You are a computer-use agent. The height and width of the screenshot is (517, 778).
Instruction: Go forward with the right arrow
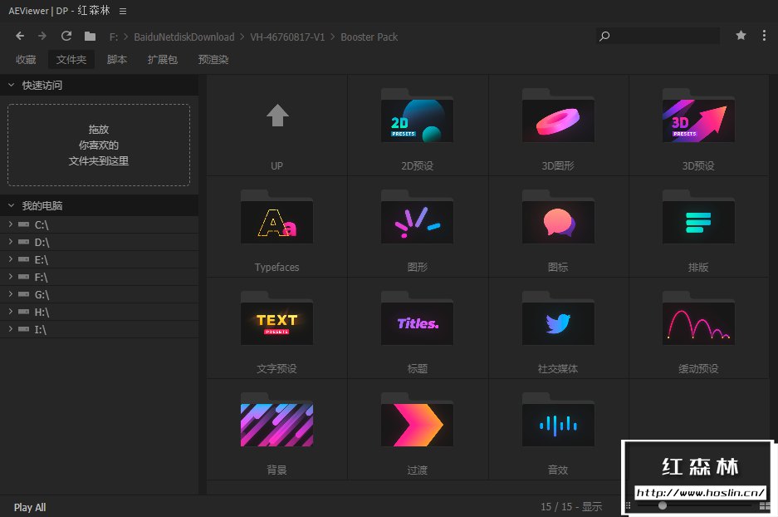pos(42,36)
